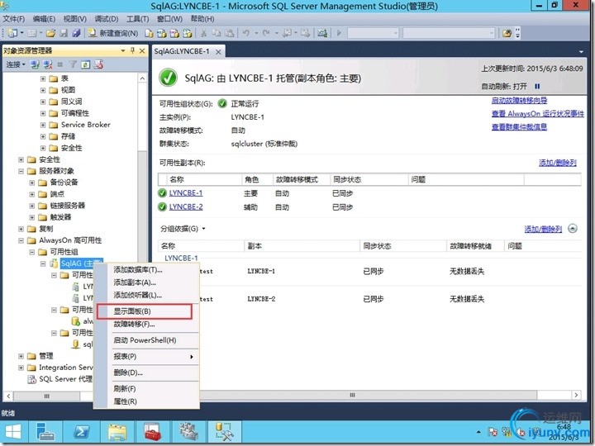Viewport: 595px width, 446px height.
Task: Click the filter funnel icon in object explorer
Action: click(x=73, y=64)
